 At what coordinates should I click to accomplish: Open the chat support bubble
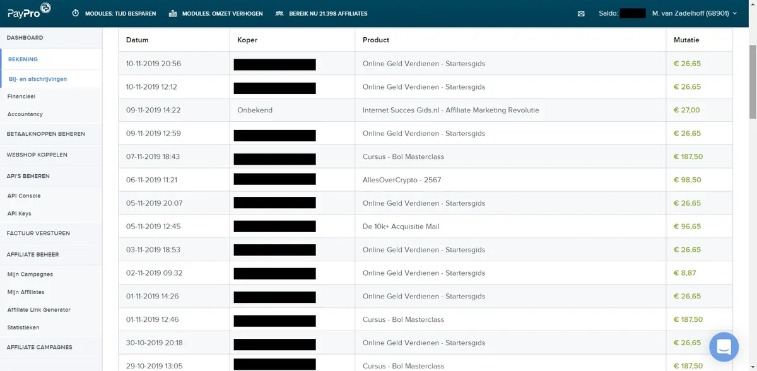tap(724, 347)
